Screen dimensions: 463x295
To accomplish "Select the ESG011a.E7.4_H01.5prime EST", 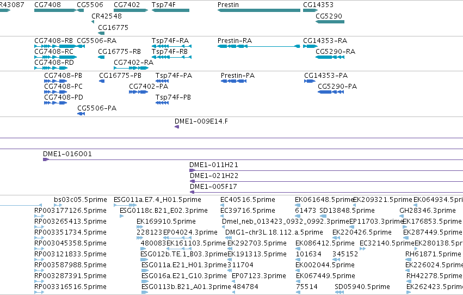I will pyautogui.click(x=125, y=206).
